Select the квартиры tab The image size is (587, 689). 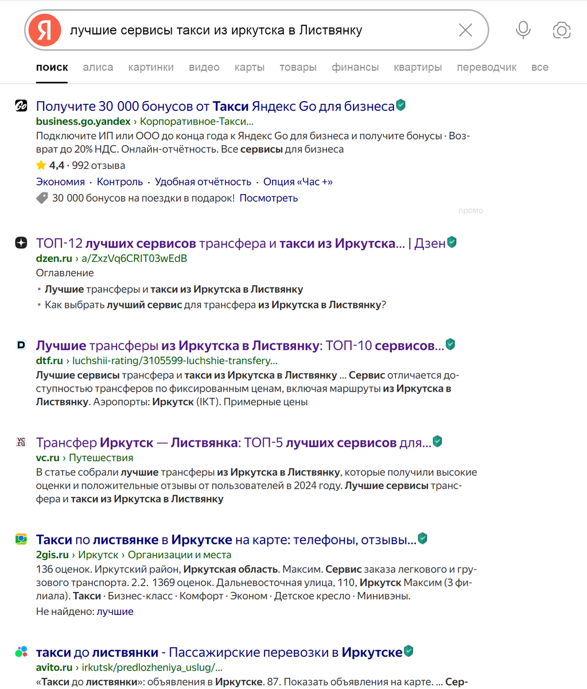click(x=418, y=67)
